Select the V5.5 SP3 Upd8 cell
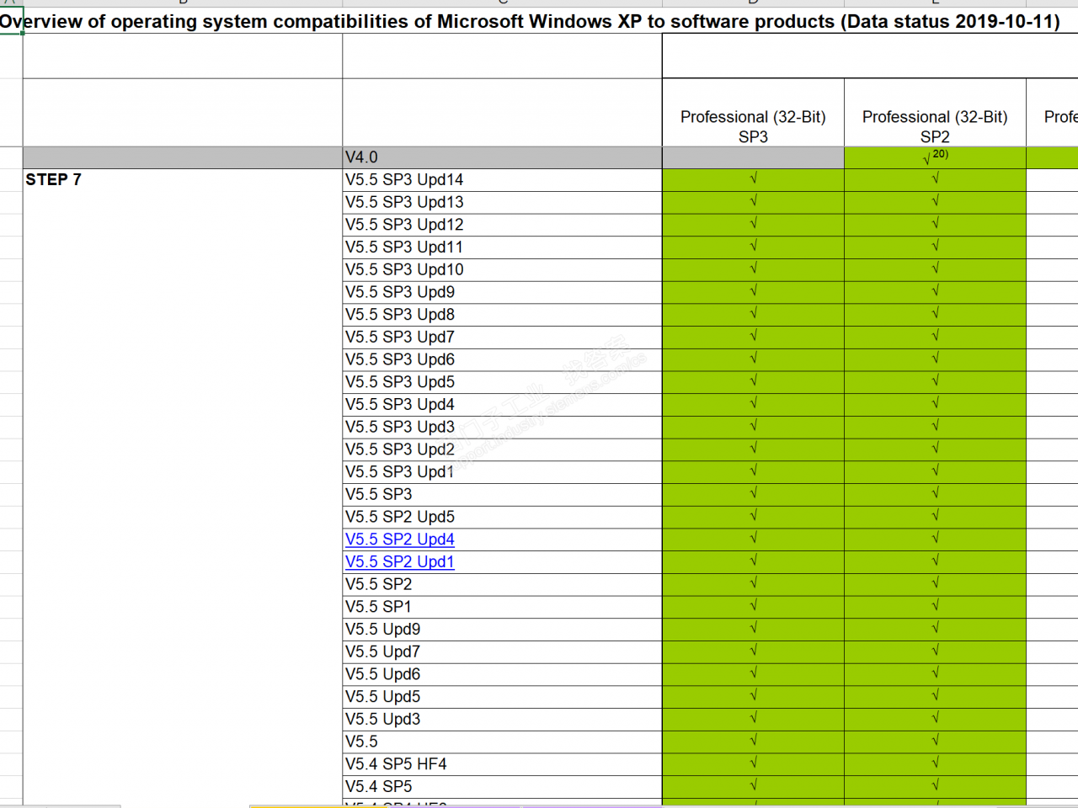 (502, 315)
